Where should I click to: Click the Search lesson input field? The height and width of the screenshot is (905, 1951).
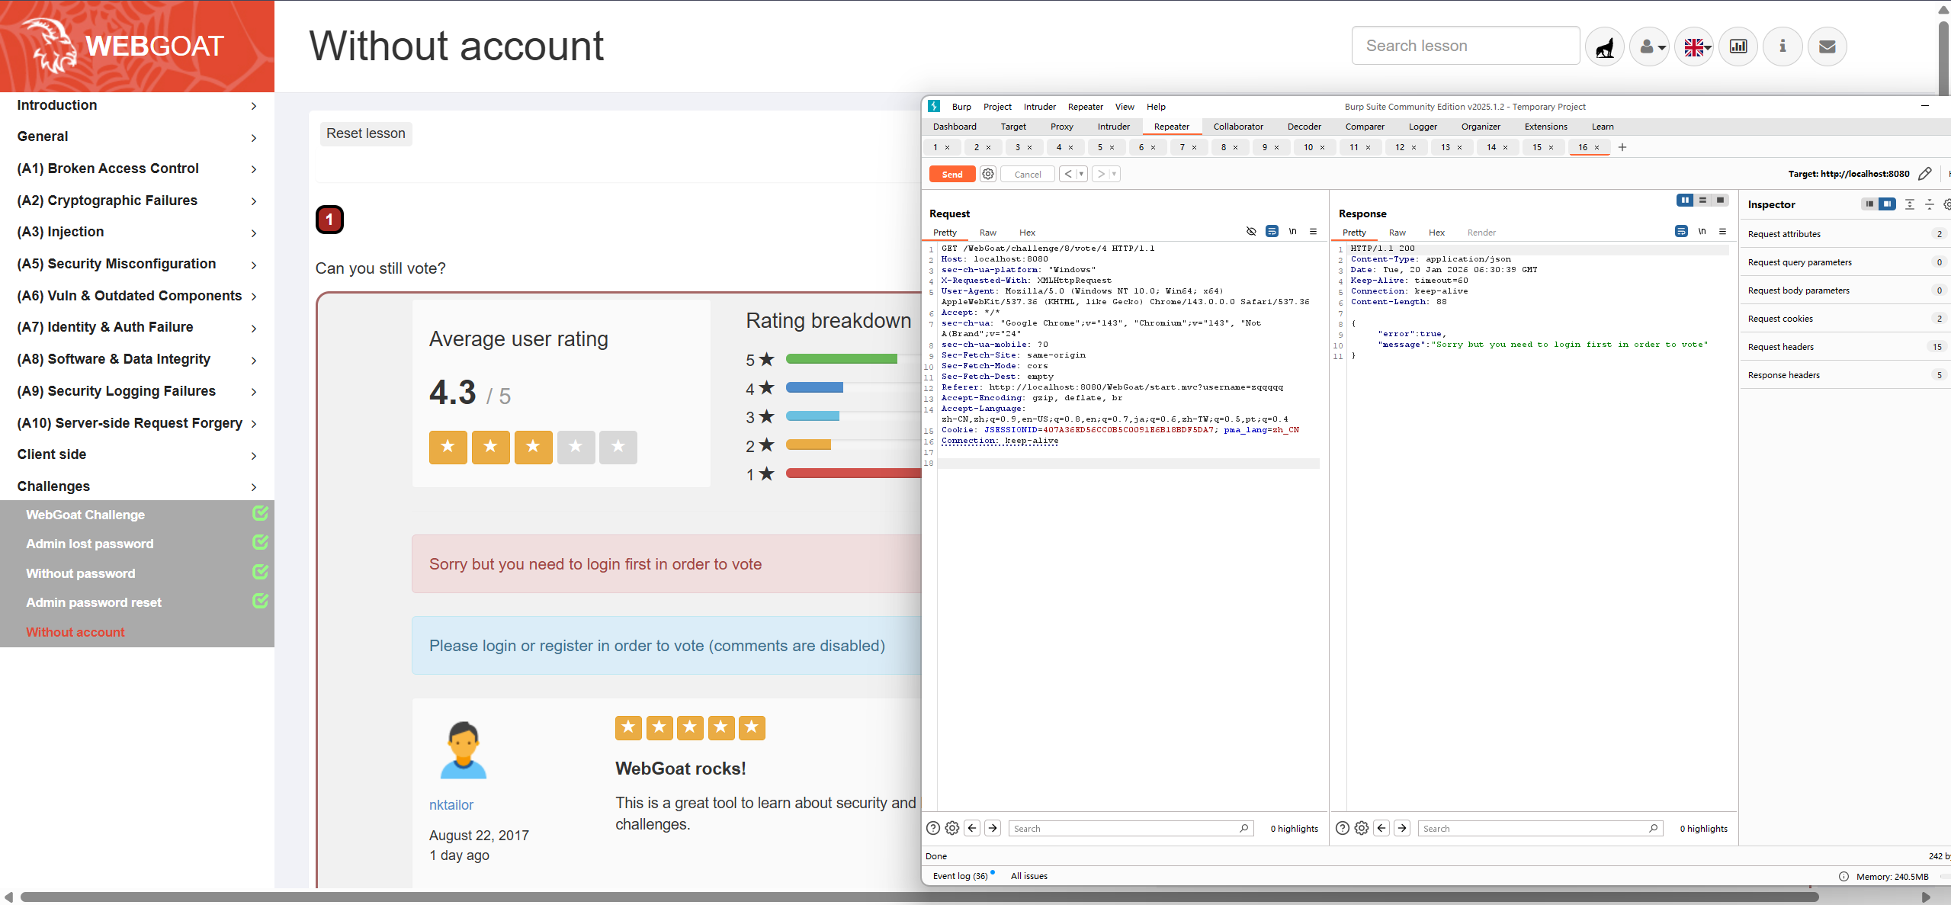[x=1465, y=46]
